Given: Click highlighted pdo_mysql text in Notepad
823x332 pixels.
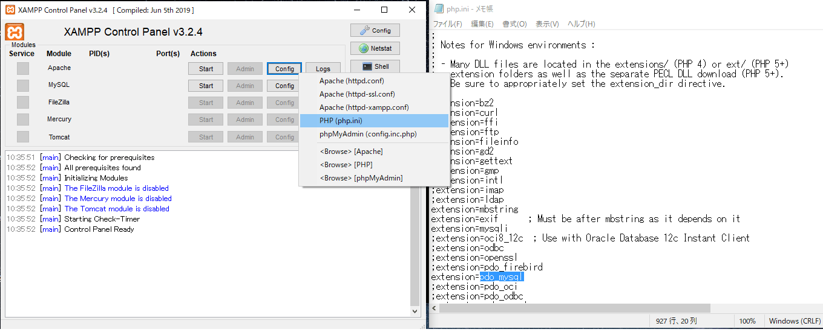Looking at the screenshot, I should [x=502, y=276].
